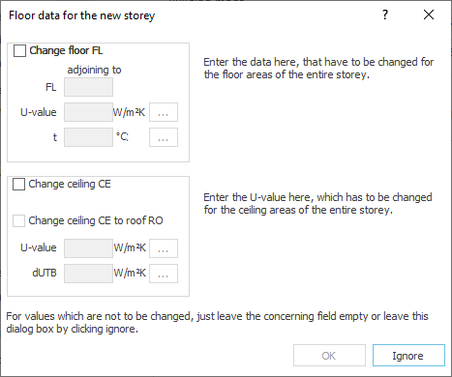Click the floor U-value input field
Viewport: 452px width, 377px height.
(88, 112)
